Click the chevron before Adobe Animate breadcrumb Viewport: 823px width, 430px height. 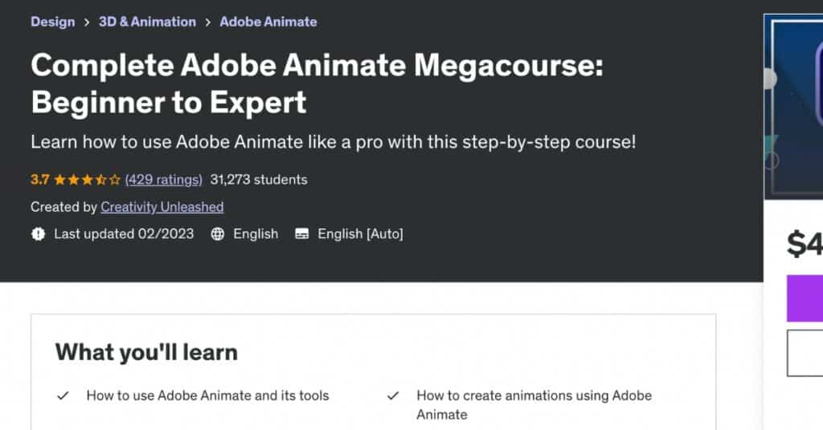[x=207, y=22]
